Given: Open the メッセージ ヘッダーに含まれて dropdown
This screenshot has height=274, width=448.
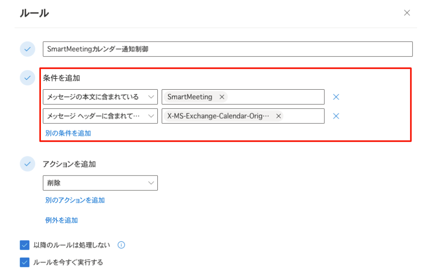Looking at the screenshot, I should (100, 116).
